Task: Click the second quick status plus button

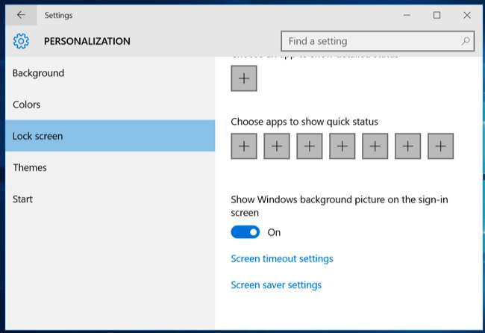Action: pyautogui.click(x=277, y=146)
